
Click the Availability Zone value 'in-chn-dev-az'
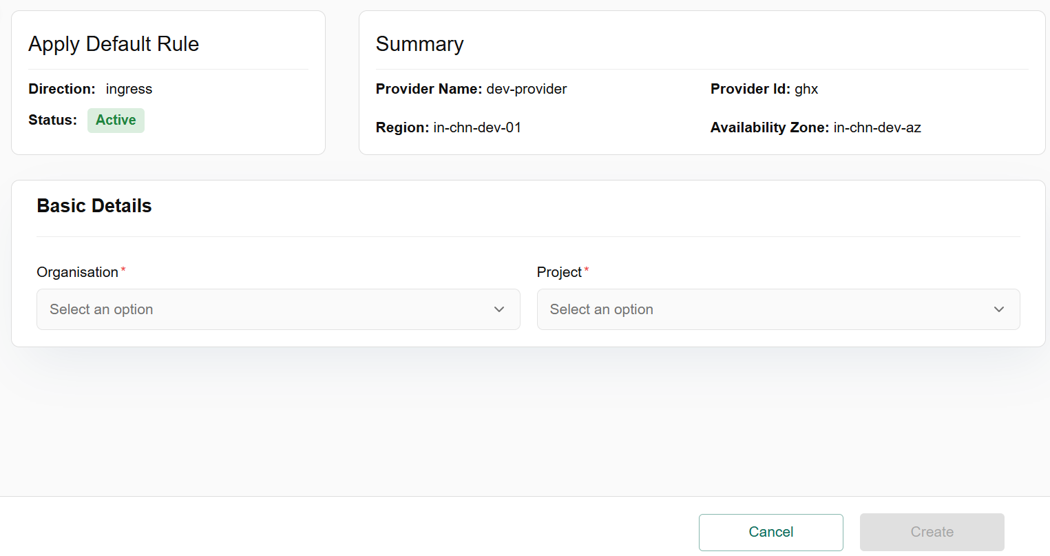[x=877, y=127]
